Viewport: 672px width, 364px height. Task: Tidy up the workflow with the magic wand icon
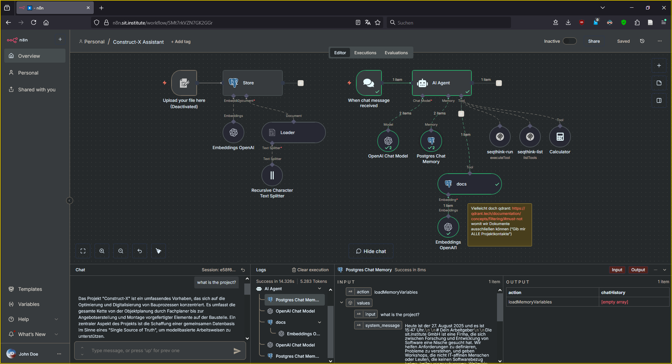[x=158, y=251]
